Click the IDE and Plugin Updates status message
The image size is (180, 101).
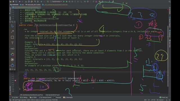(x=35, y=100)
